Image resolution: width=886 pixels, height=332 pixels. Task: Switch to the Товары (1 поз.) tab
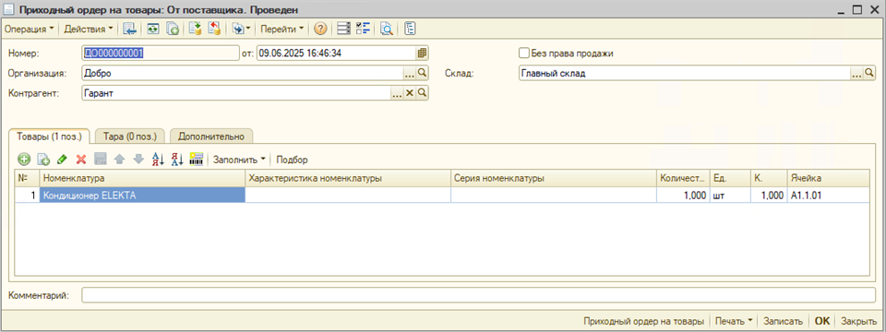[x=50, y=136]
